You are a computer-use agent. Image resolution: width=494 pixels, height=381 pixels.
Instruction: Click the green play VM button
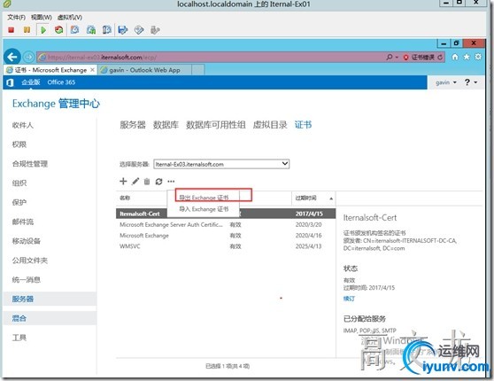[43, 30]
